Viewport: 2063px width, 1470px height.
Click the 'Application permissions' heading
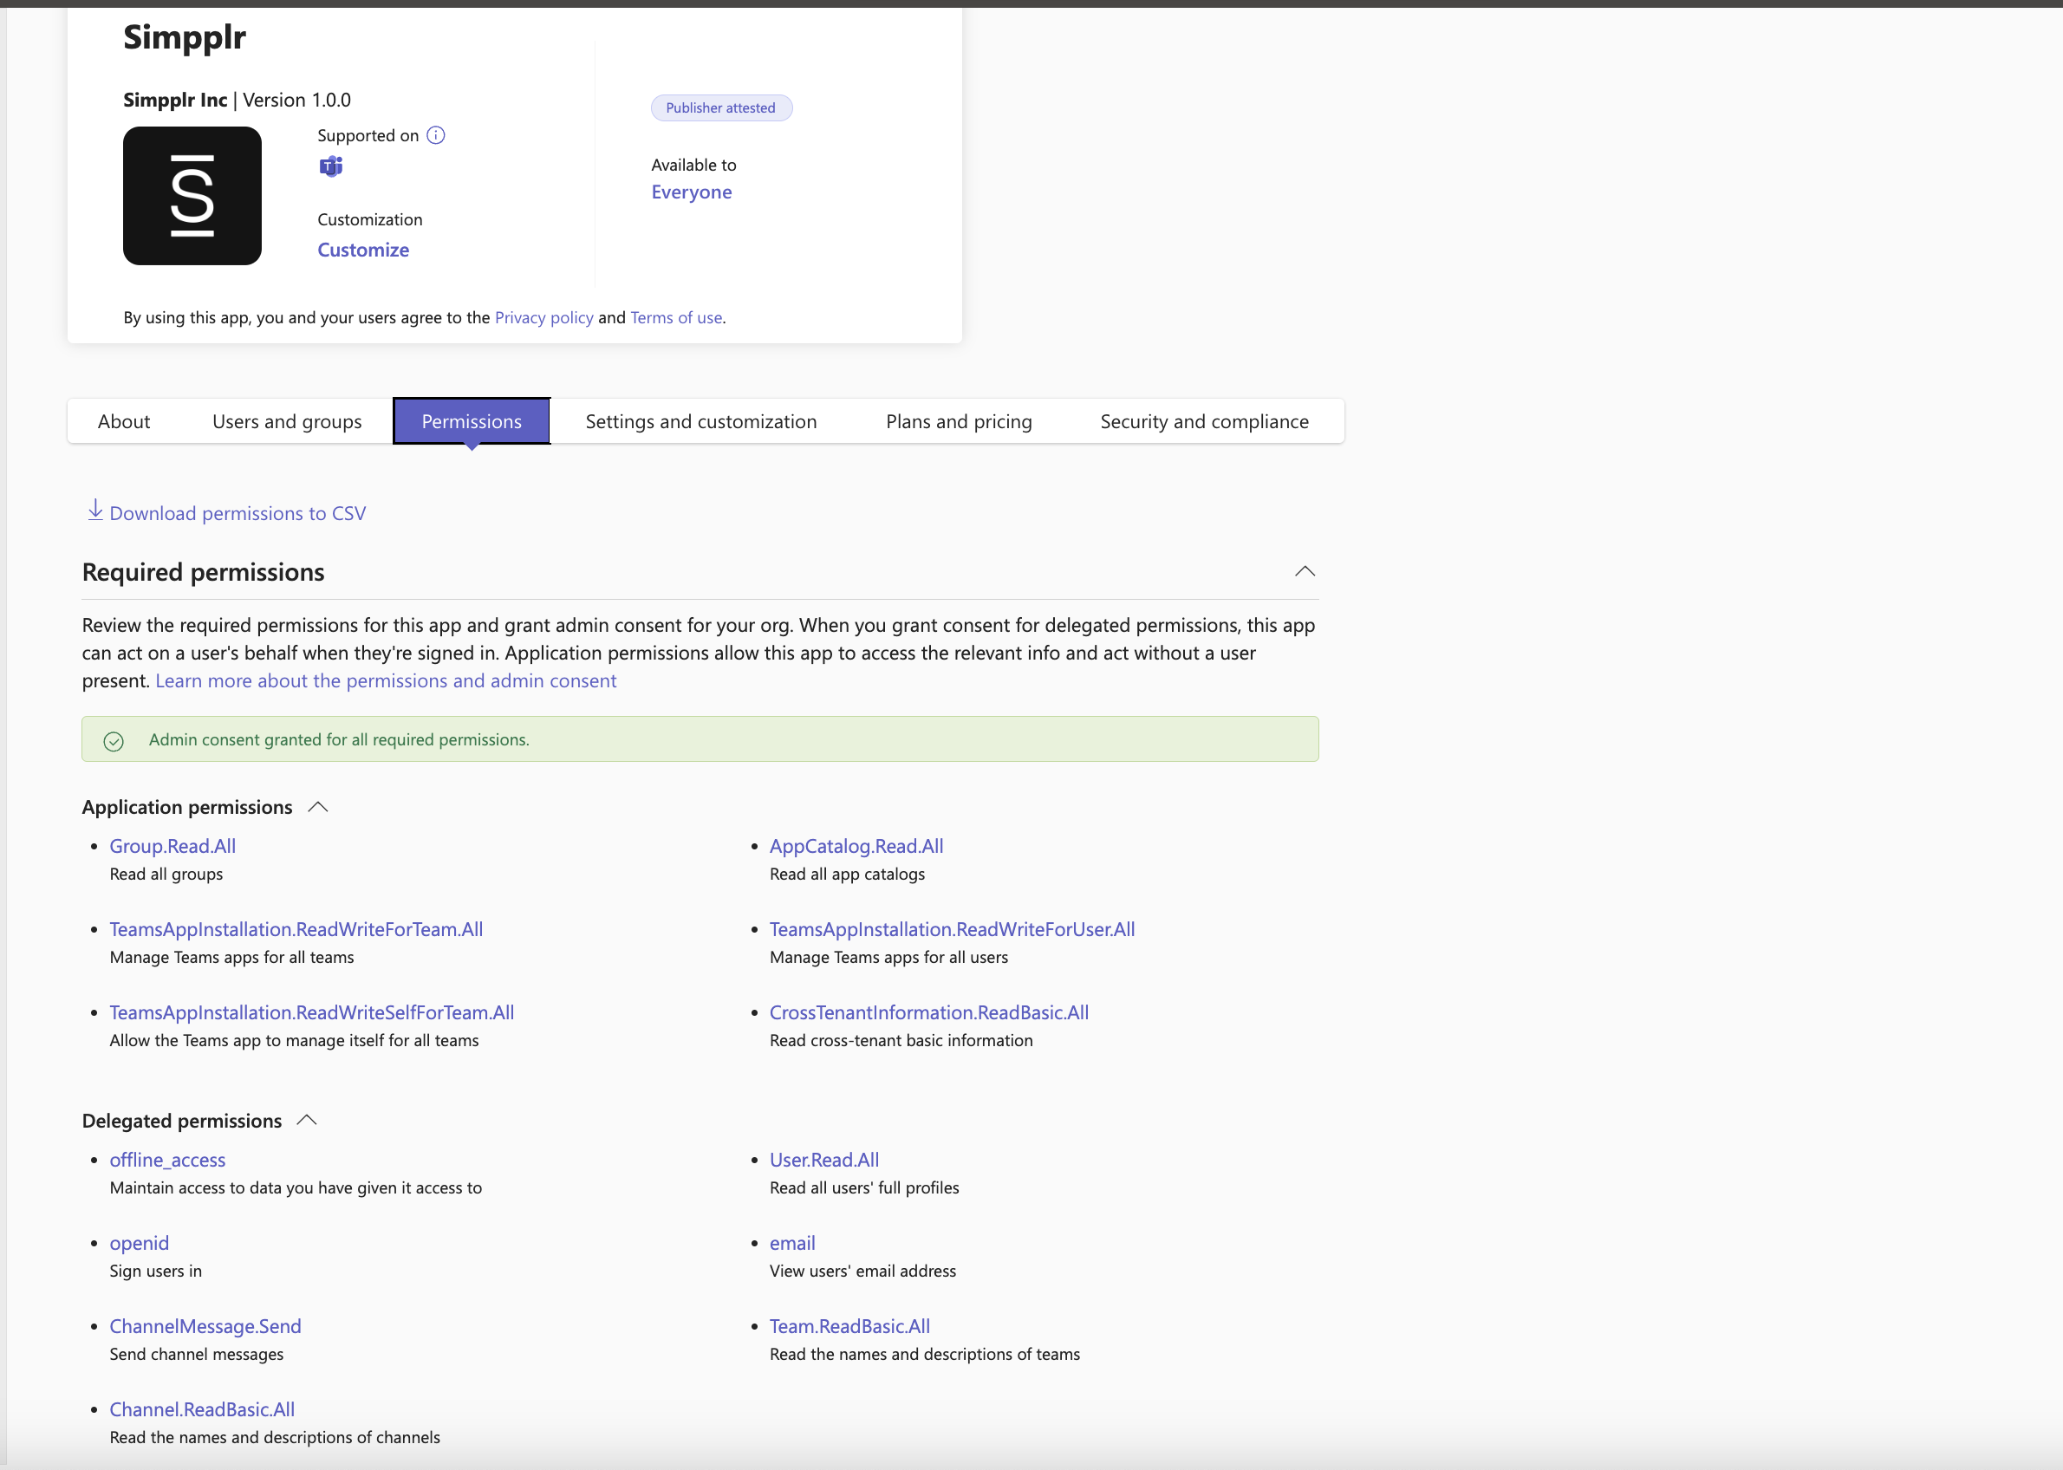[x=187, y=807]
